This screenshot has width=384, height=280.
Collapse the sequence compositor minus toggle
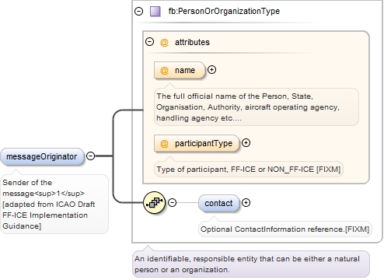click(x=173, y=202)
